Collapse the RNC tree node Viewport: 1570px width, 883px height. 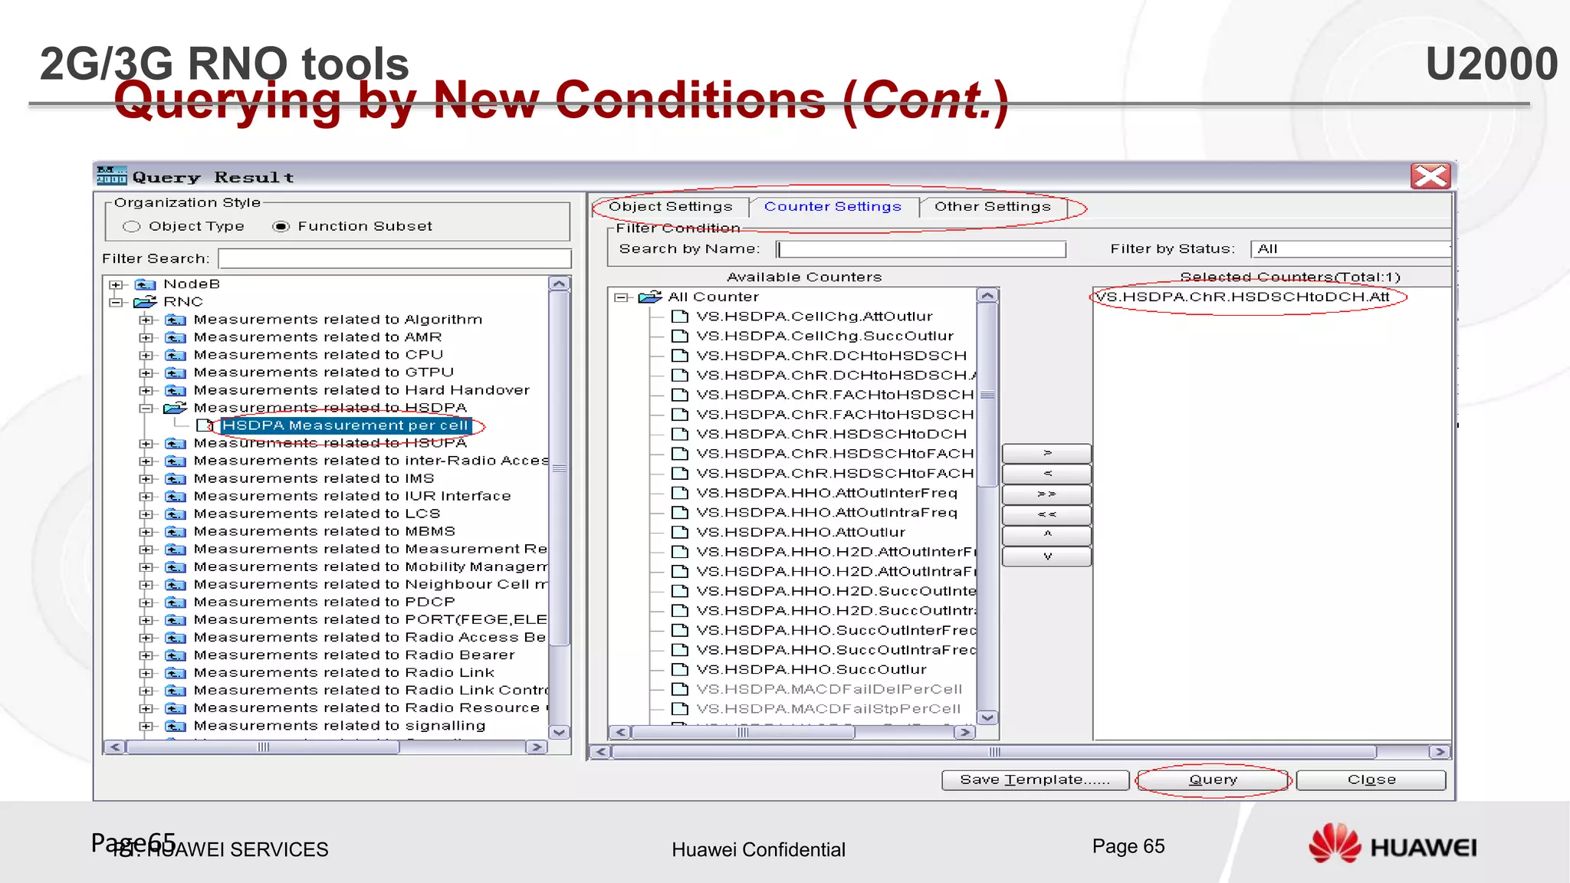[x=116, y=303]
